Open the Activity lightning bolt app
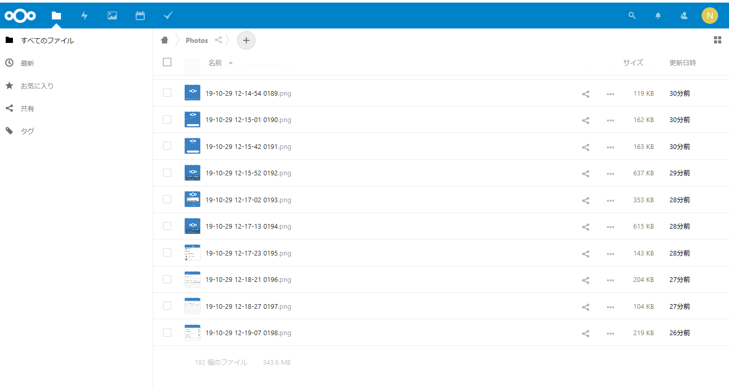729x390 pixels. click(x=84, y=16)
